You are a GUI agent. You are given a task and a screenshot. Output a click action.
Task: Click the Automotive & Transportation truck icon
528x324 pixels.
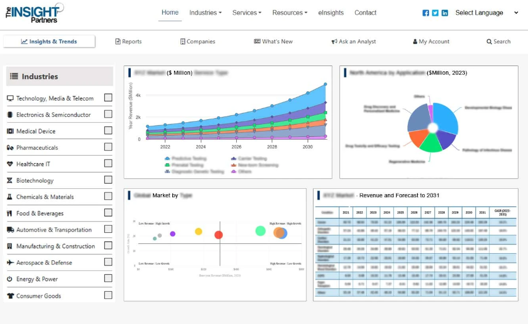10,230
